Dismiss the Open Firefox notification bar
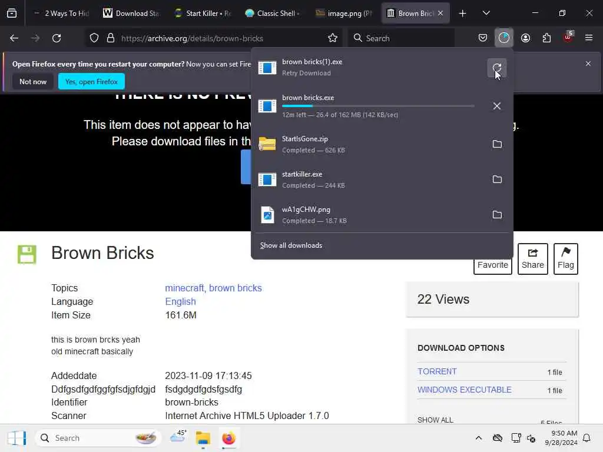 click(588, 64)
